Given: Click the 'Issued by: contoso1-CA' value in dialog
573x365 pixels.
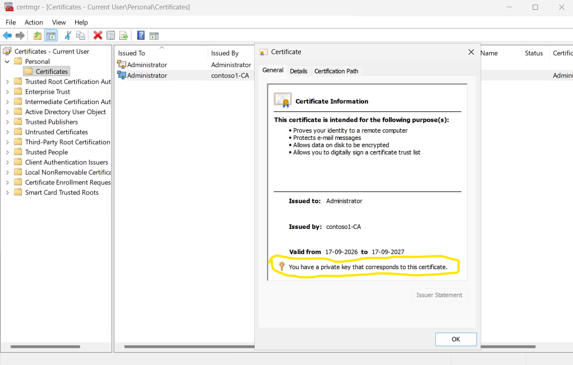Looking at the screenshot, I should pos(343,227).
